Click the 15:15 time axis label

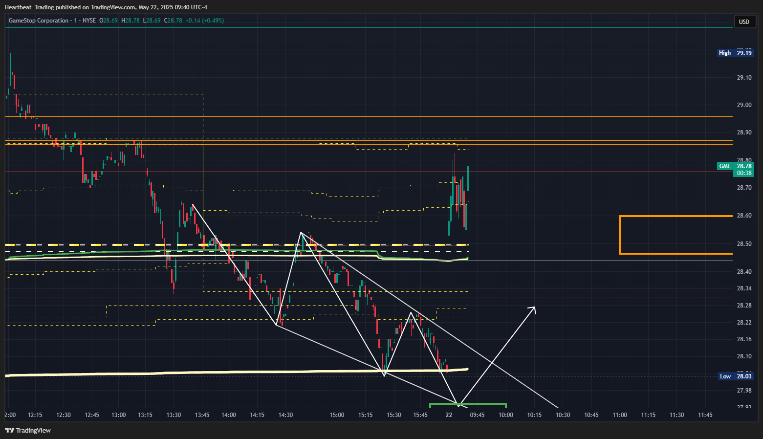365,415
